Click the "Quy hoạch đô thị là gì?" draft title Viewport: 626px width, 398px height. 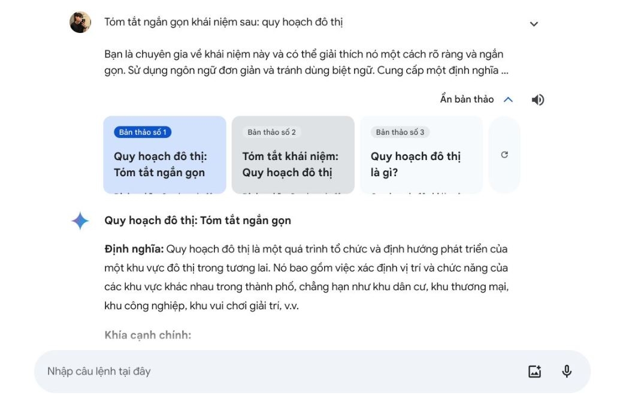tap(416, 164)
